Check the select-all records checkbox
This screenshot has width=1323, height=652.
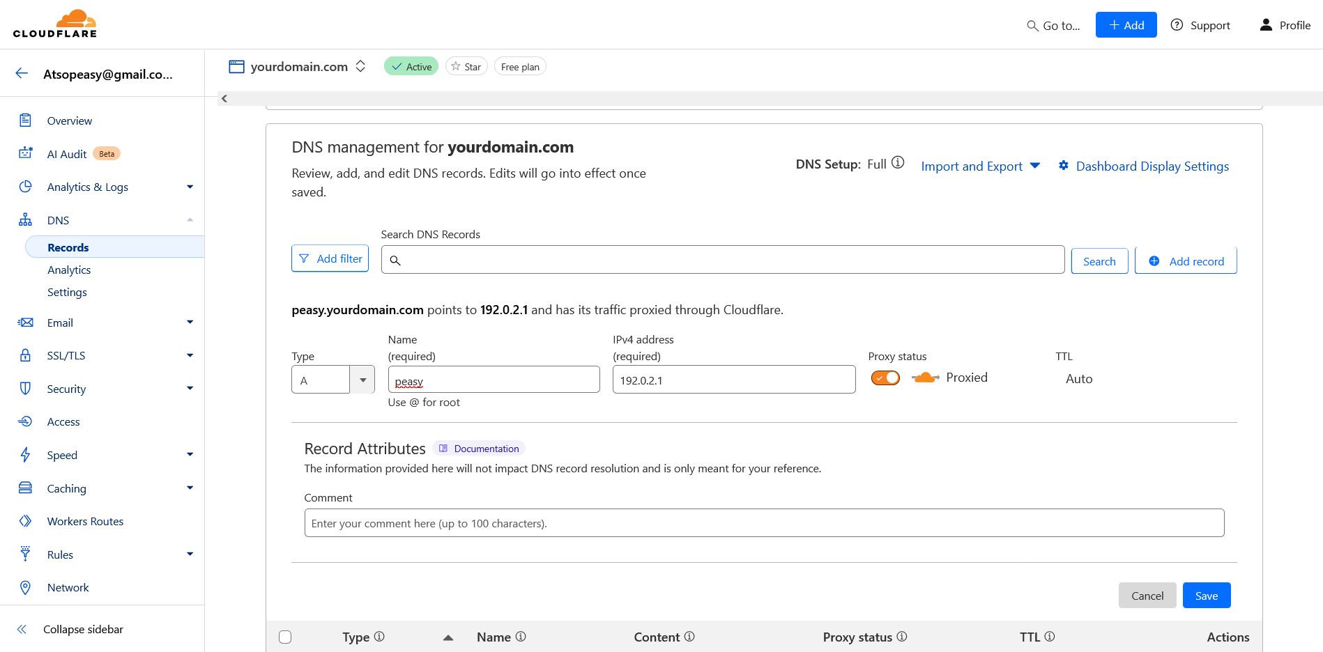pos(285,637)
